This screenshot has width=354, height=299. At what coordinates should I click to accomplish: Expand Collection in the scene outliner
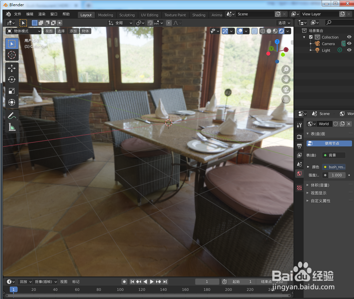(304, 37)
